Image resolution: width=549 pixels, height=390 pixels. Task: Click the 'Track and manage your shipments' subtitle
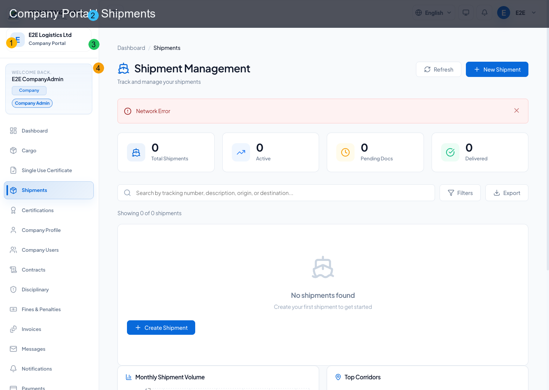coord(159,82)
